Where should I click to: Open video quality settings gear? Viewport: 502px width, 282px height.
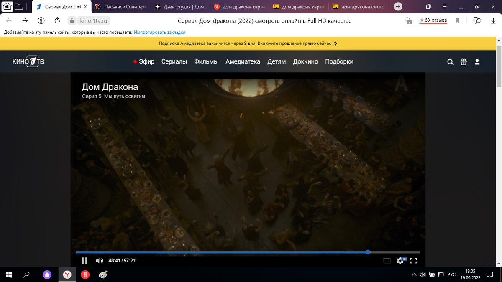[x=401, y=261]
